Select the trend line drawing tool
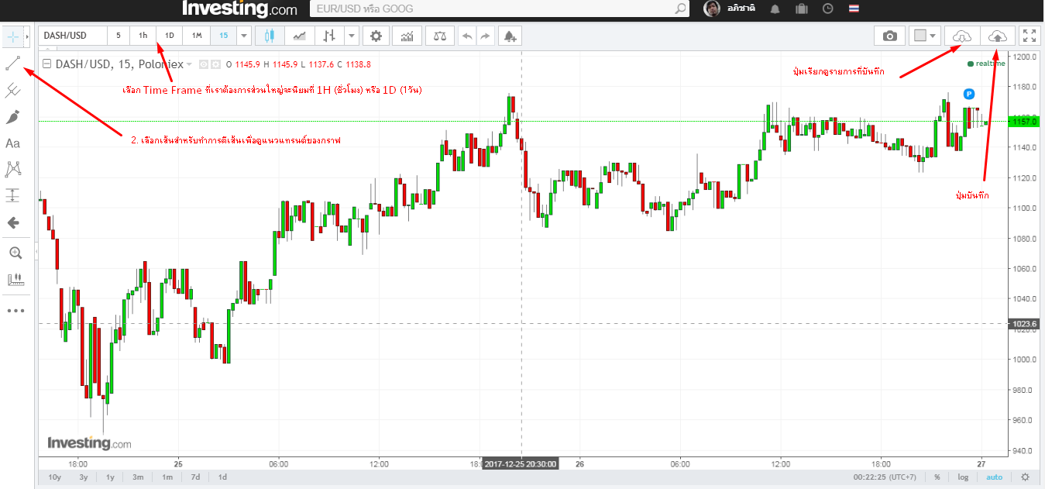 pos(13,63)
